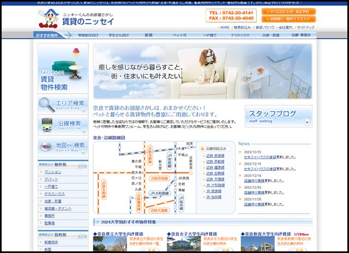Click vertical 近鉄生駒線 label on route map
Image resolution: width=349 pixels, height=253 pixels.
click(104, 190)
